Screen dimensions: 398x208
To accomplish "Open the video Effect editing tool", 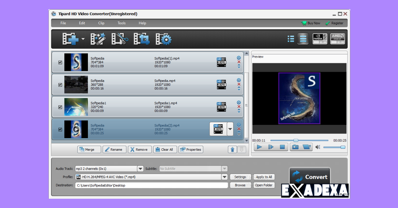I will point(98,39).
